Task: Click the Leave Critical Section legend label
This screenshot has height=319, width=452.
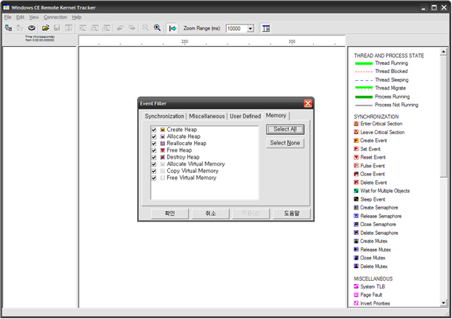Action: (382, 133)
